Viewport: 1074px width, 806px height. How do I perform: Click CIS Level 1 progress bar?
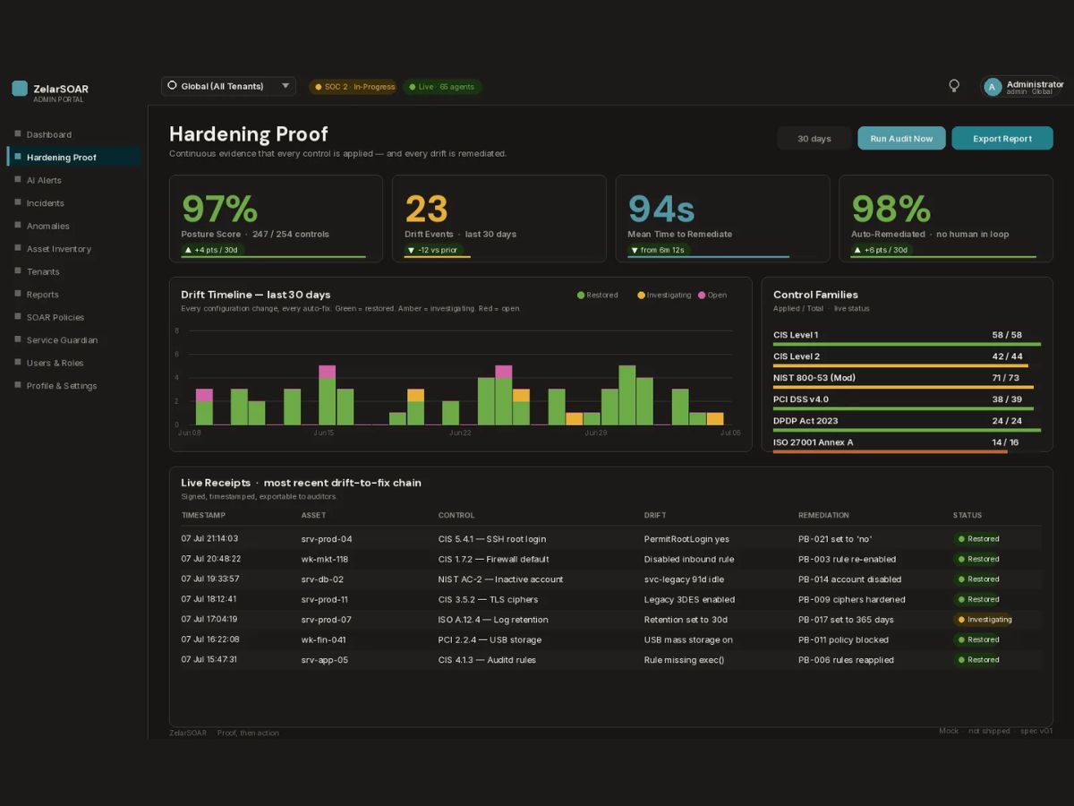point(907,344)
